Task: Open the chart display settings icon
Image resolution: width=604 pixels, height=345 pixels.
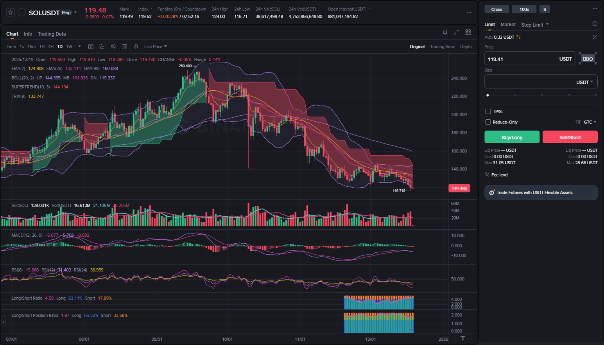Action: [125, 47]
